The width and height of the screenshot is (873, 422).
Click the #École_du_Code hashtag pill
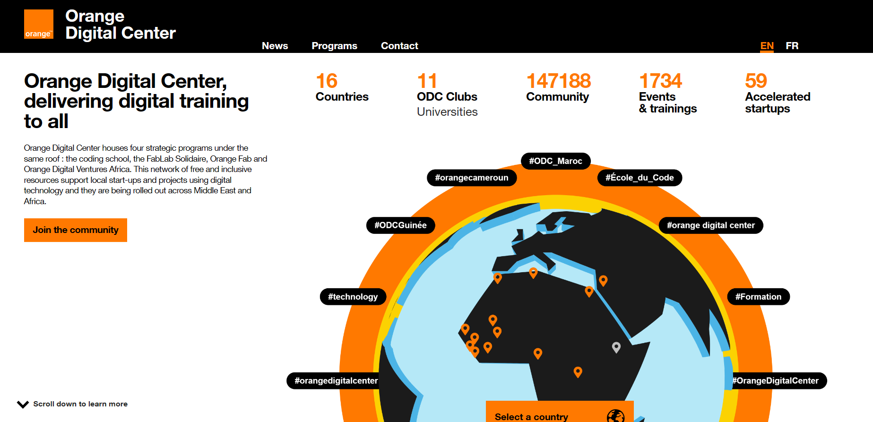640,178
